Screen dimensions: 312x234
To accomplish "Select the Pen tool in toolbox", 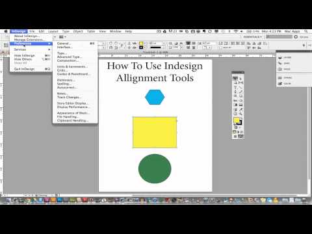I will pos(235,92).
